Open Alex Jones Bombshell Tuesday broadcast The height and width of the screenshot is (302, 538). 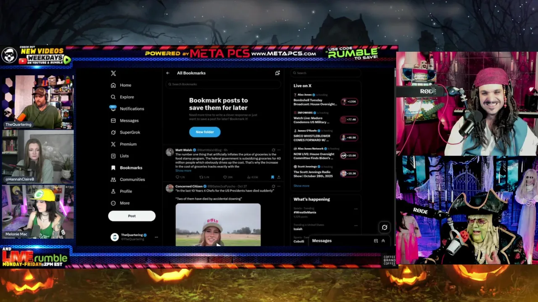click(315, 102)
